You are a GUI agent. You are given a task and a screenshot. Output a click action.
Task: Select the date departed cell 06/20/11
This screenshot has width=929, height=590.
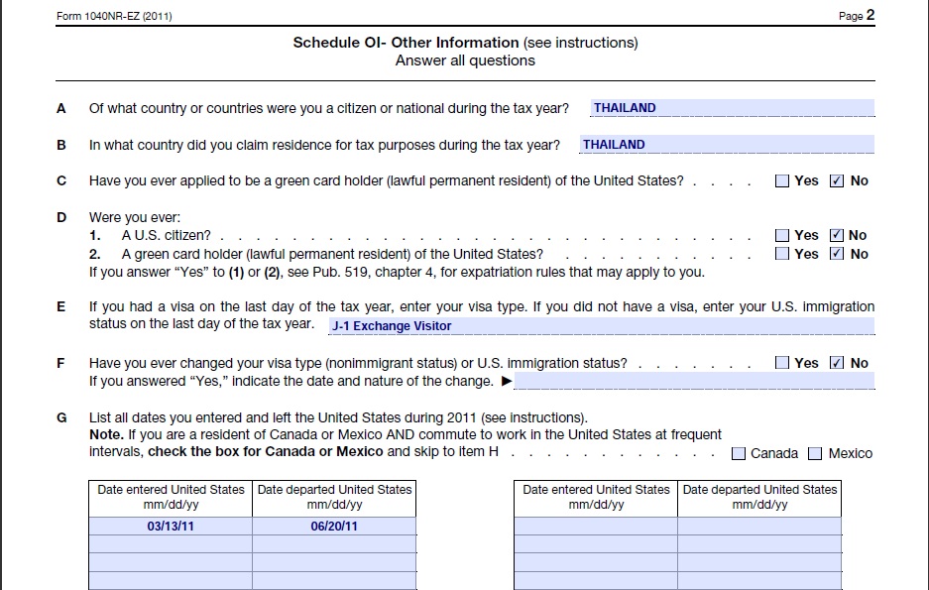click(x=334, y=526)
